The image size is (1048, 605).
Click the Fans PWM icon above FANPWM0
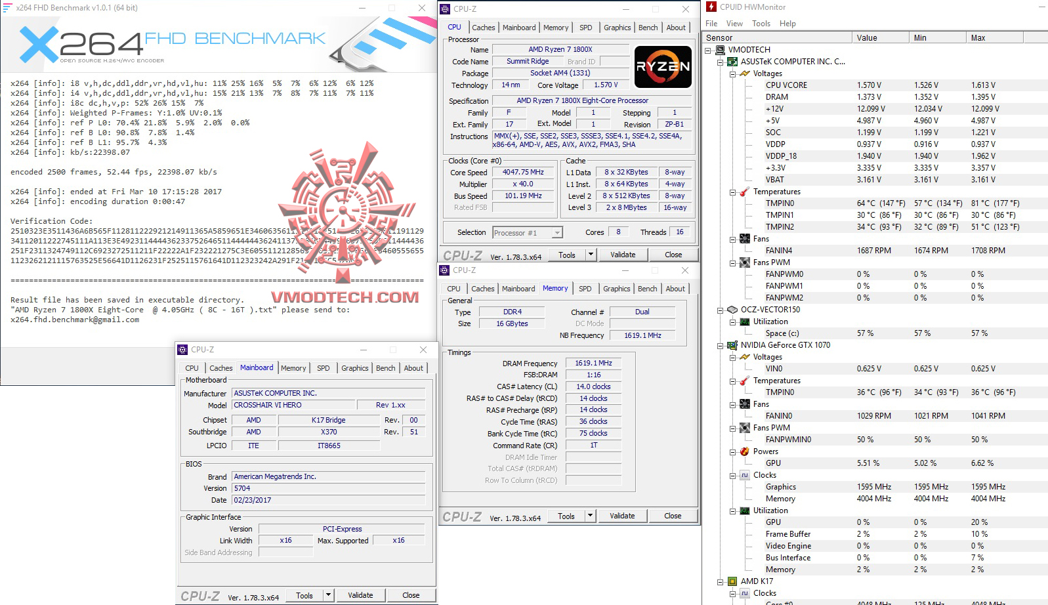pos(745,262)
